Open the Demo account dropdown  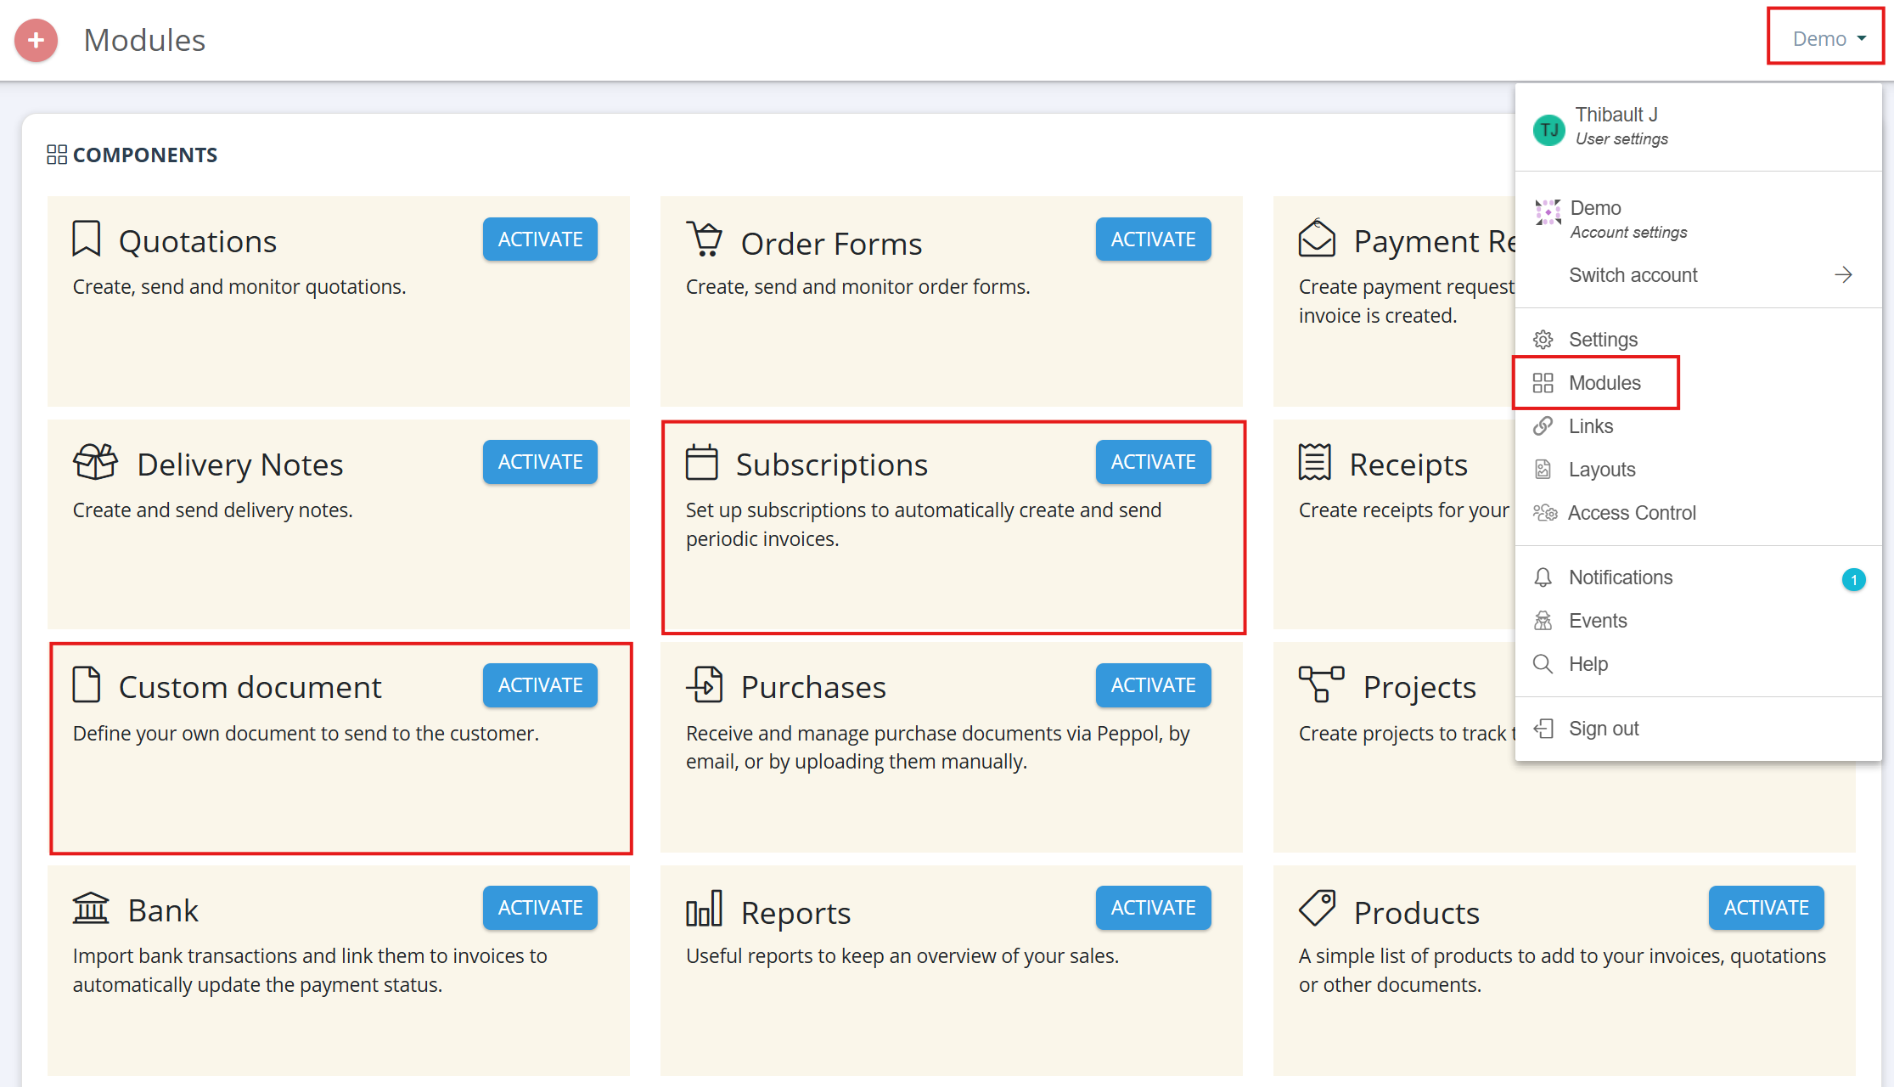[x=1829, y=38]
